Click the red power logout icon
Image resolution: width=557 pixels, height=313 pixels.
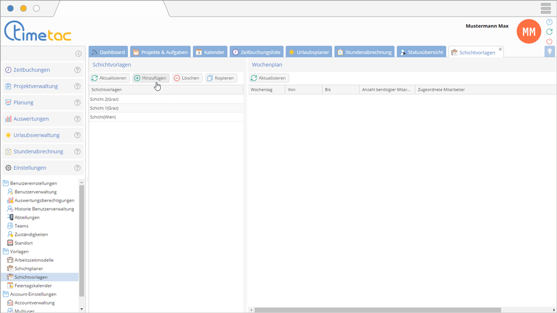click(x=549, y=41)
